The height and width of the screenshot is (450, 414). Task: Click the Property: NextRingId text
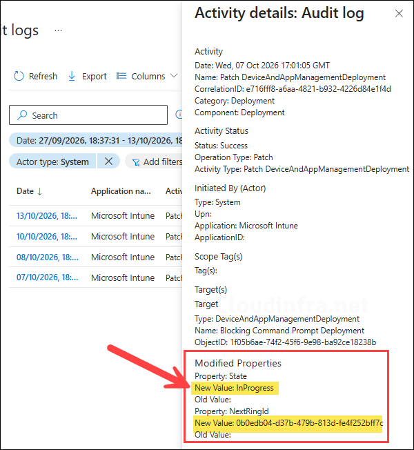pyautogui.click(x=232, y=411)
